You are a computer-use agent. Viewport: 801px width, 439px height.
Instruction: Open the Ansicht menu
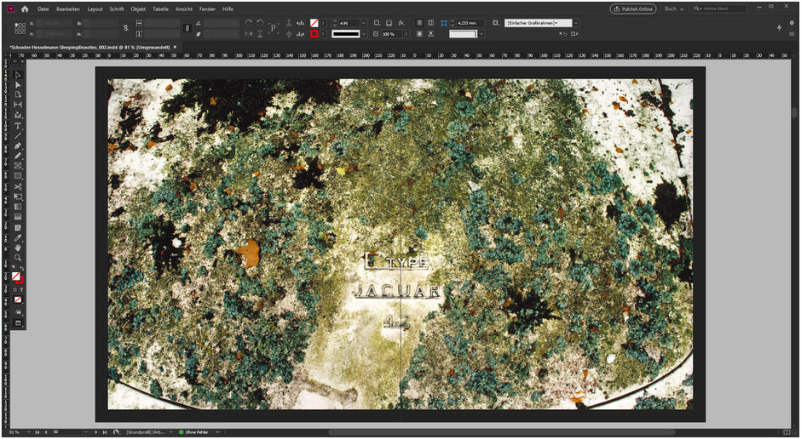click(184, 9)
